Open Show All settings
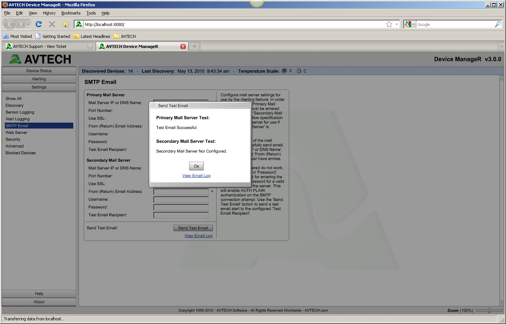 [x=13, y=98]
